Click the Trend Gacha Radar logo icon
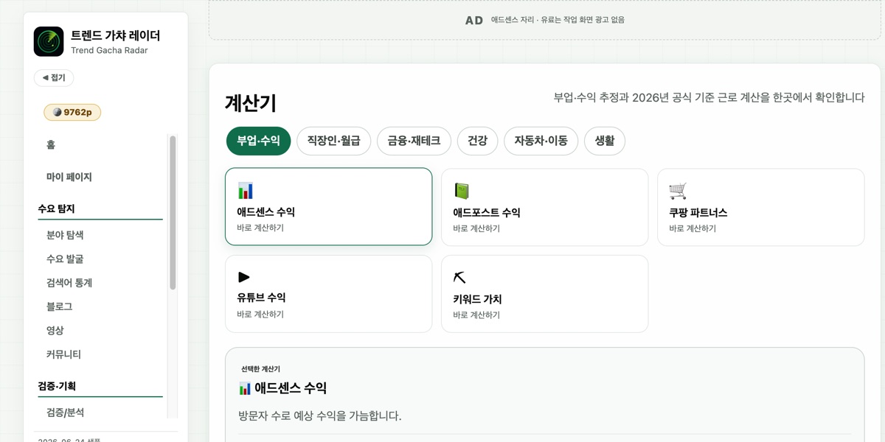 coord(49,41)
